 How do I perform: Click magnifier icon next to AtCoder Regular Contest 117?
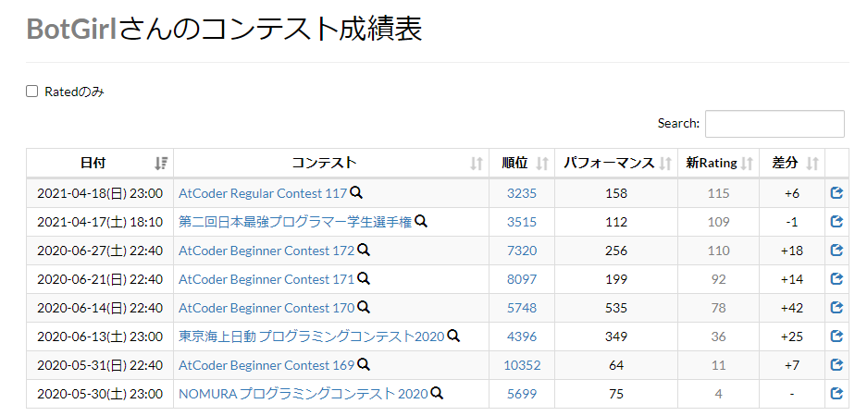pyautogui.click(x=356, y=192)
